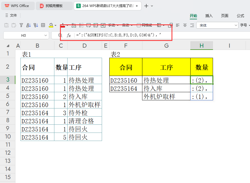Screen dimensions: 250x183
Task: Open the 文件 file menu
Action: (11, 15)
